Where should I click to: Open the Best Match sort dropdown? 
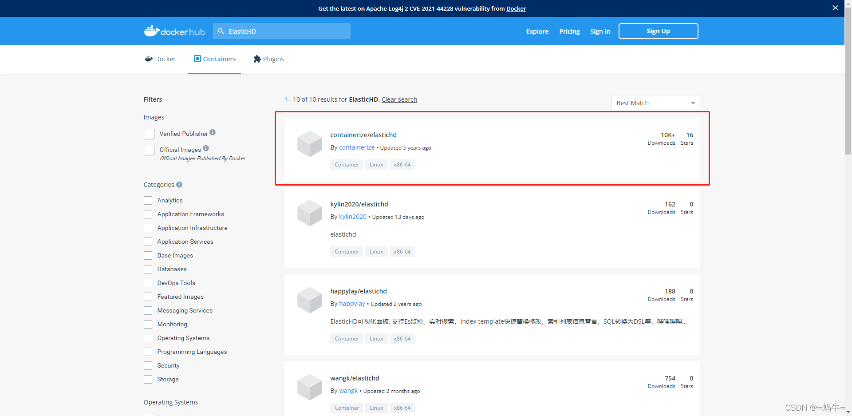[x=655, y=103]
